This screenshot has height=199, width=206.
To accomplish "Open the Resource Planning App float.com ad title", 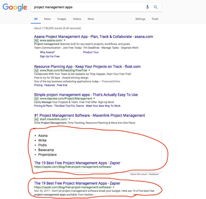I will pos(87,67).
